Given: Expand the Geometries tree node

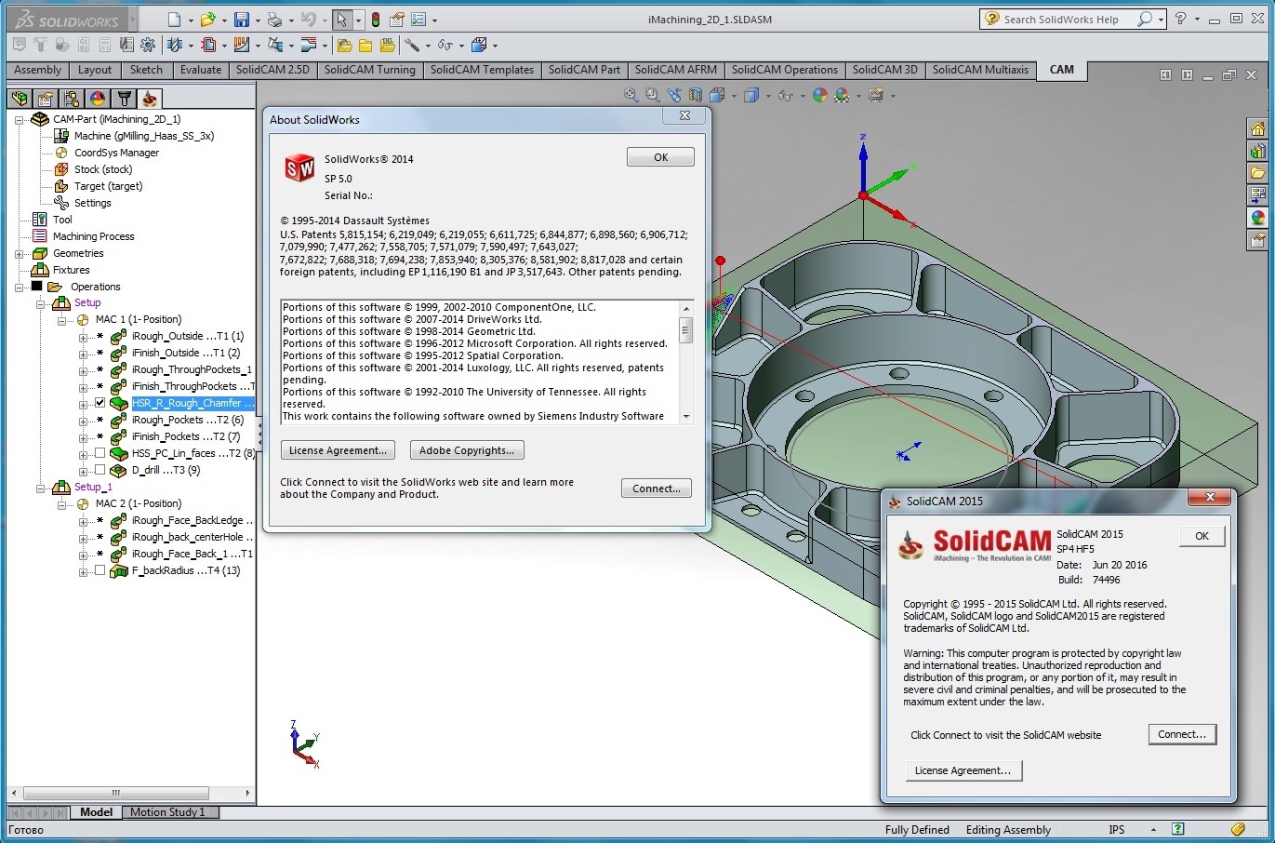Looking at the screenshot, I should pos(19,254).
